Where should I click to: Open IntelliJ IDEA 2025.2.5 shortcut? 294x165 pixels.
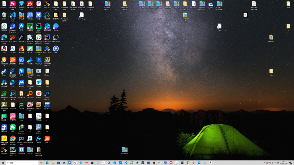pos(47,37)
